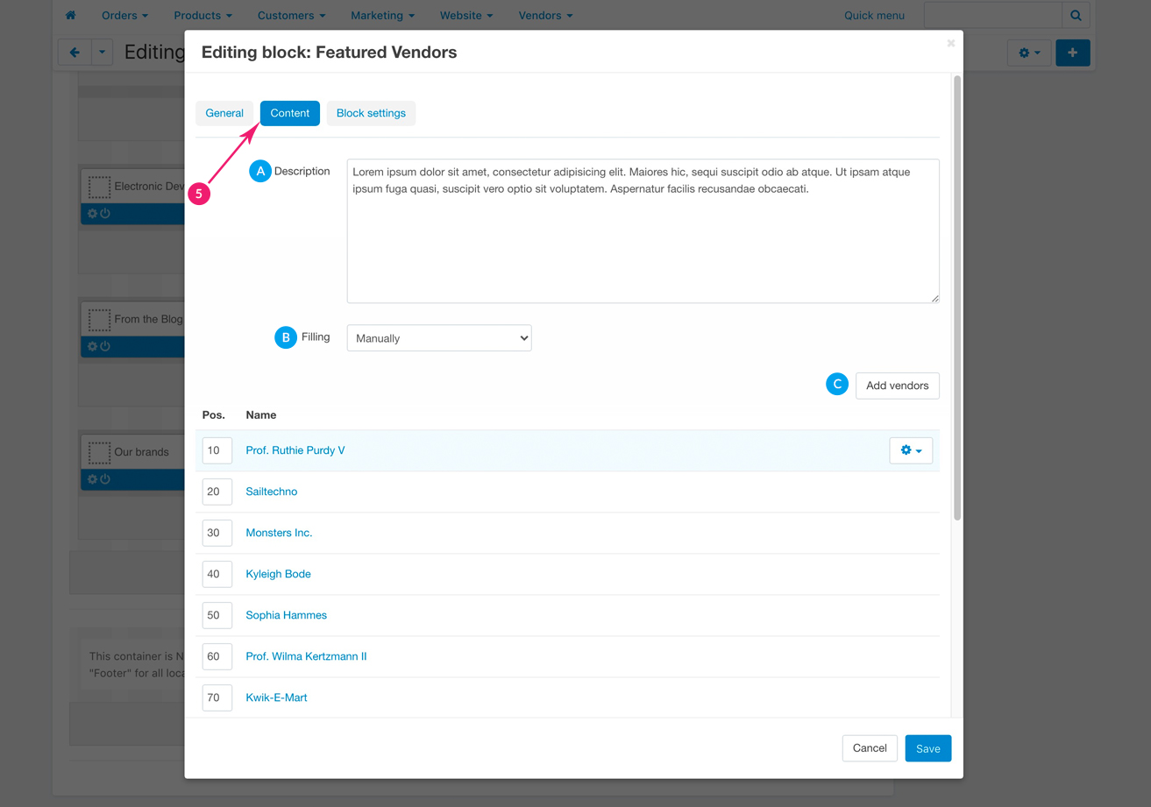Click the Add vendors button

(897, 386)
